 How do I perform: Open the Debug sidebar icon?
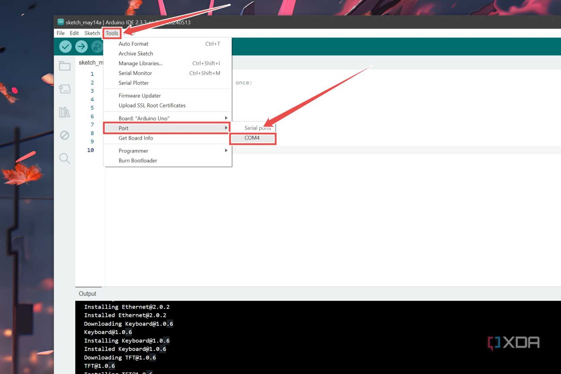pyautogui.click(x=65, y=135)
